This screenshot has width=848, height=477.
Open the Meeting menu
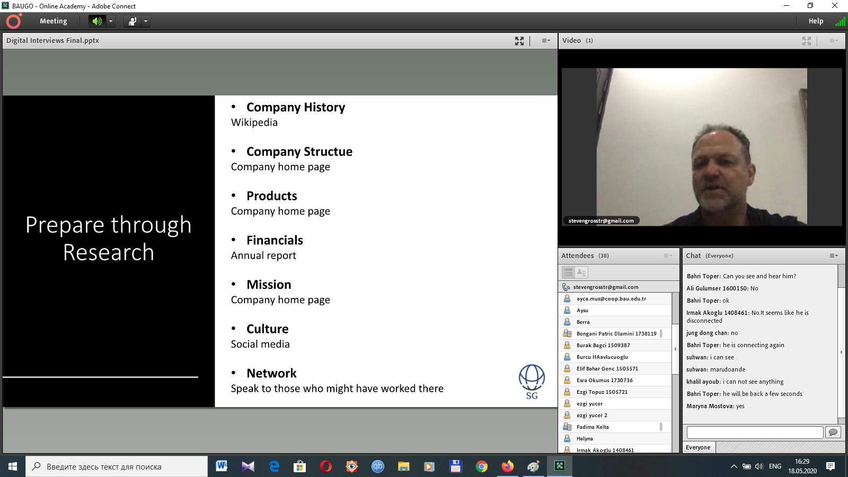53,21
